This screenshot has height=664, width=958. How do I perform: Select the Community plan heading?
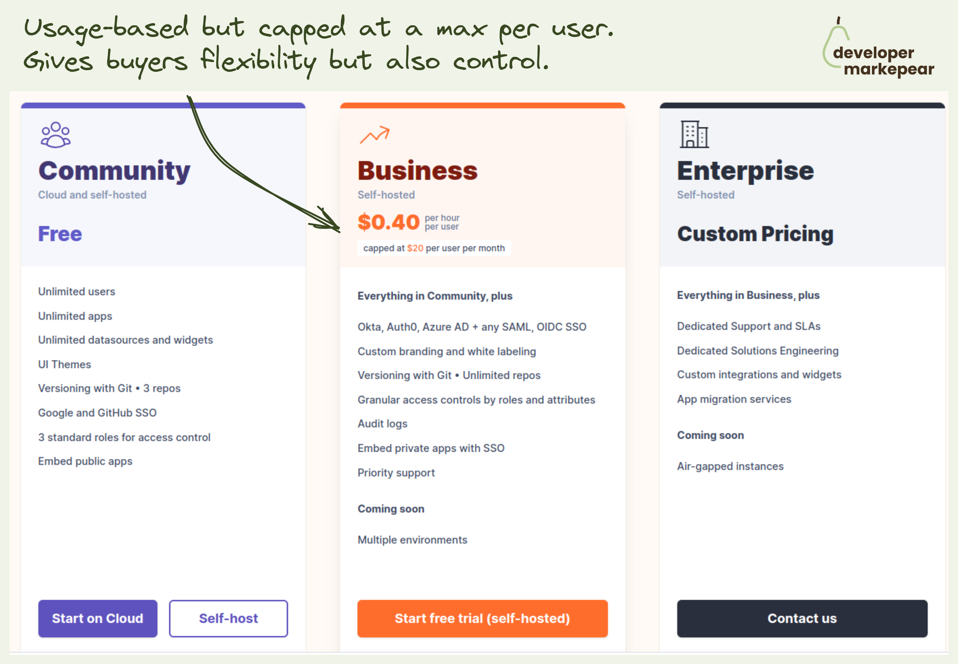pos(115,171)
